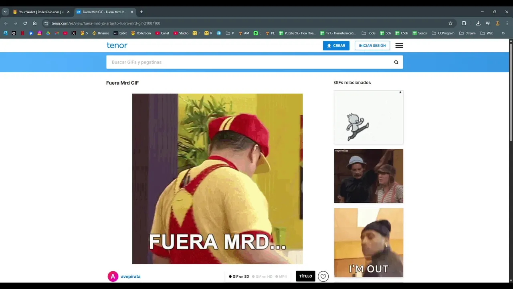Open the Chrome profile avatar
The height and width of the screenshot is (289, 513).
pos(497,23)
